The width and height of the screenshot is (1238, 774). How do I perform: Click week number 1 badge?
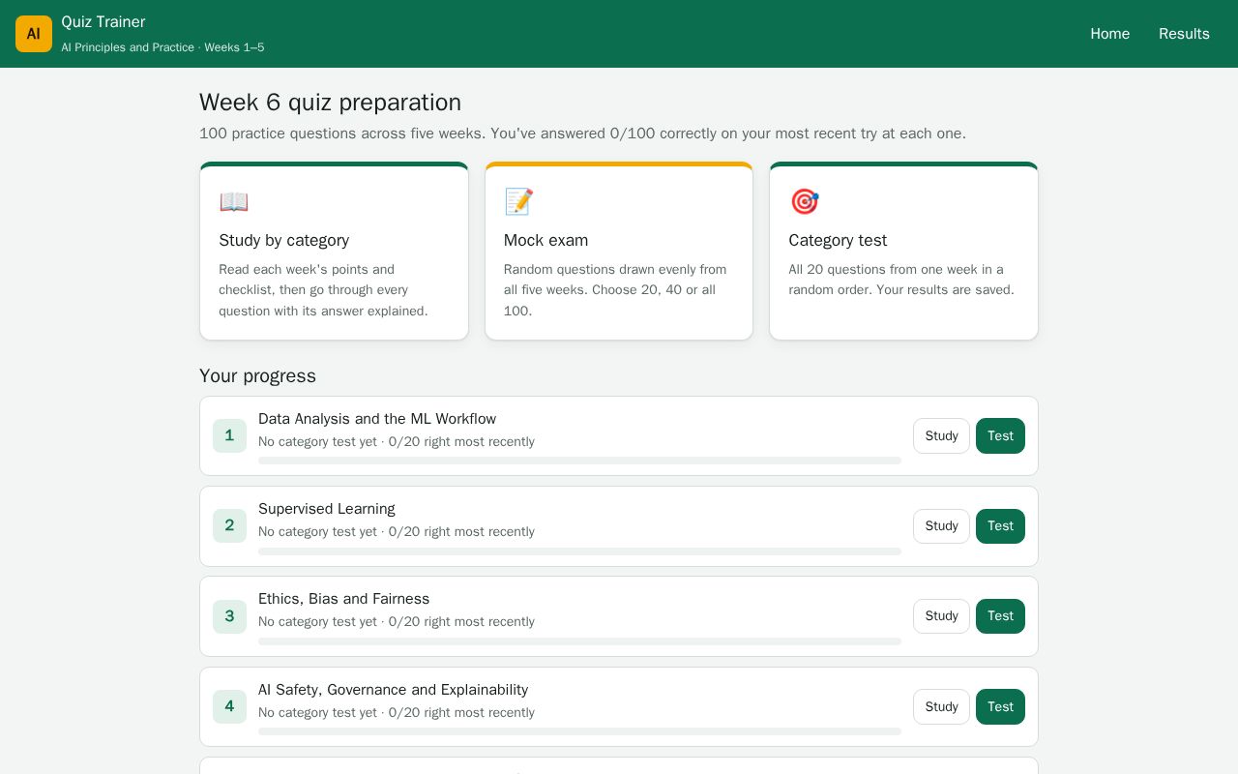point(229,435)
